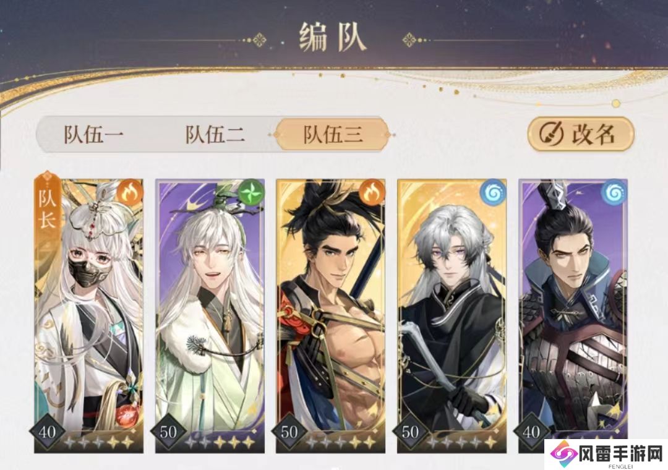
Task: Select the silver-haired black-robed character card
Action: (452, 316)
